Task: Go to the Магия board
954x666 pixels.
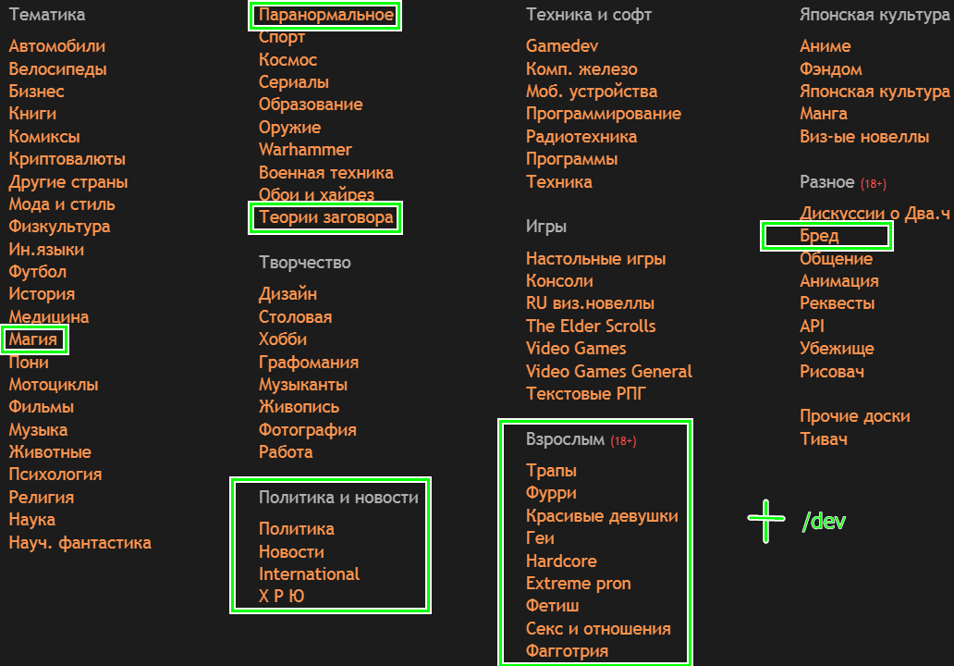Action: click(x=33, y=339)
